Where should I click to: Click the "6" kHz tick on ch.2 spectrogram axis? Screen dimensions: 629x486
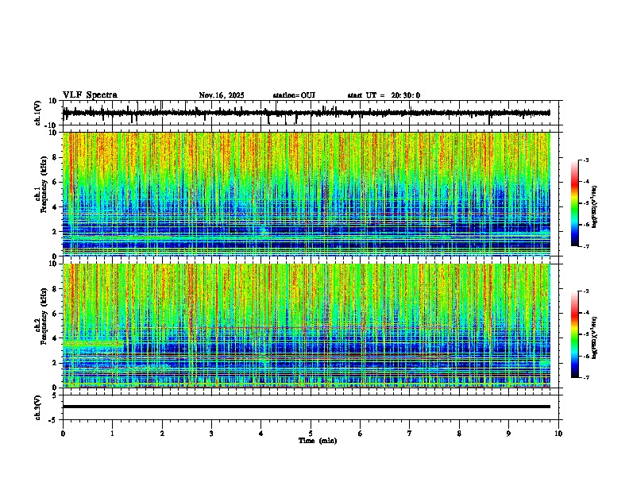(x=56, y=314)
